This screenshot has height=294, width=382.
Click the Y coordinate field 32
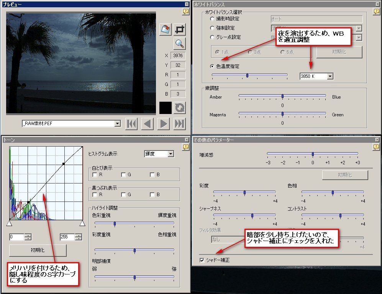178,65
